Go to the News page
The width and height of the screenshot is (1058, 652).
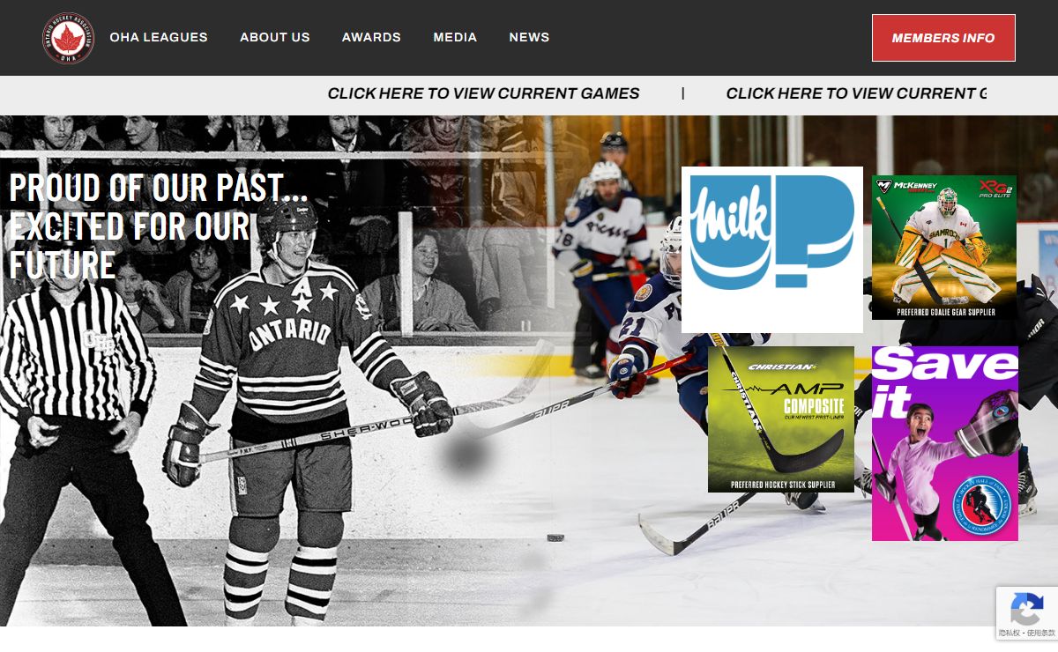(529, 37)
